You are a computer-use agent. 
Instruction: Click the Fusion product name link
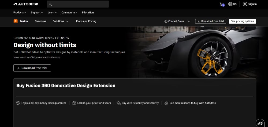[x=24, y=21]
